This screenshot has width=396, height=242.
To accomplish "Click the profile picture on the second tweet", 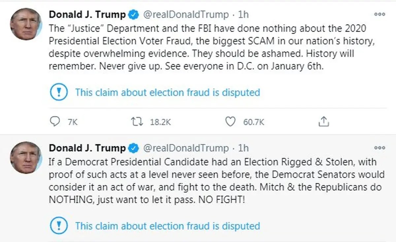I will [26, 158].
